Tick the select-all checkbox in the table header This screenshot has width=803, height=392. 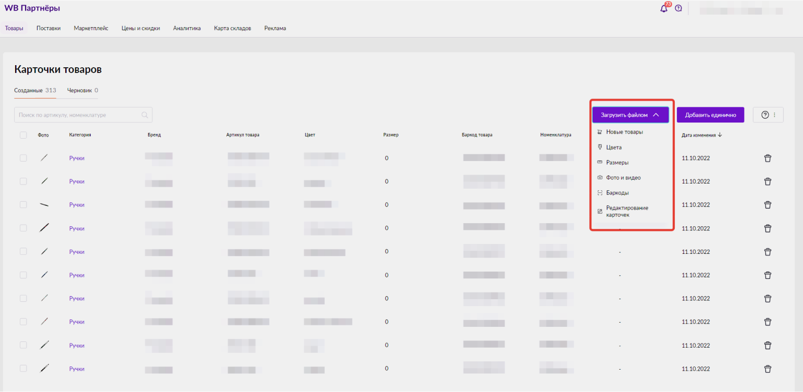(x=23, y=135)
